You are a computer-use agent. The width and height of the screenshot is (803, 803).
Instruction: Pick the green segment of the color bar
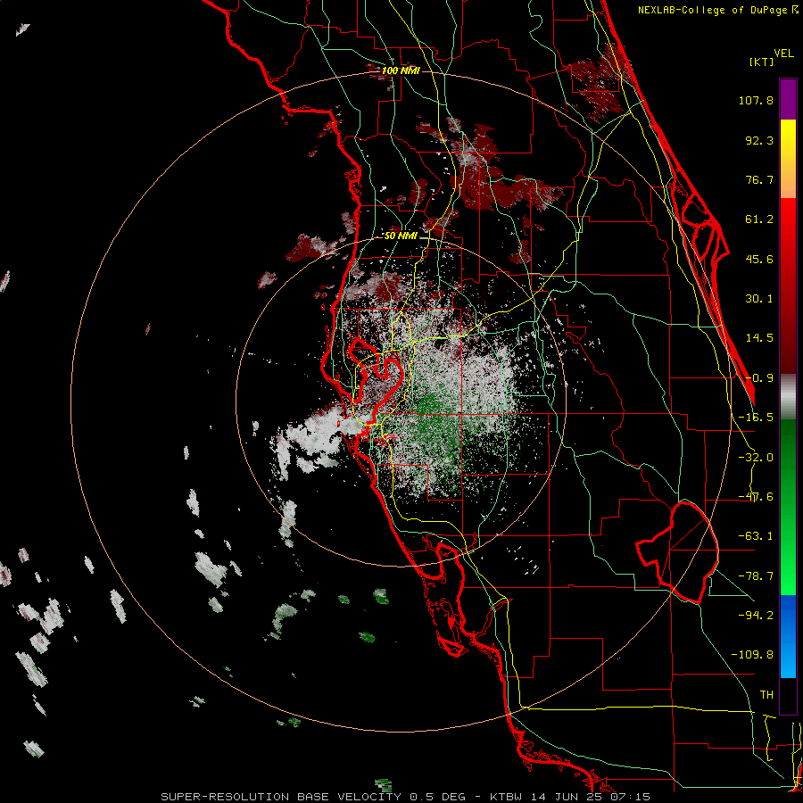coord(788,507)
